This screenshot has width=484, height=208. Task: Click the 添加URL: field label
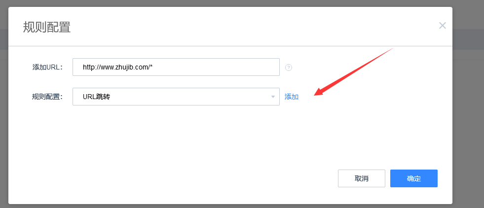[47, 67]
